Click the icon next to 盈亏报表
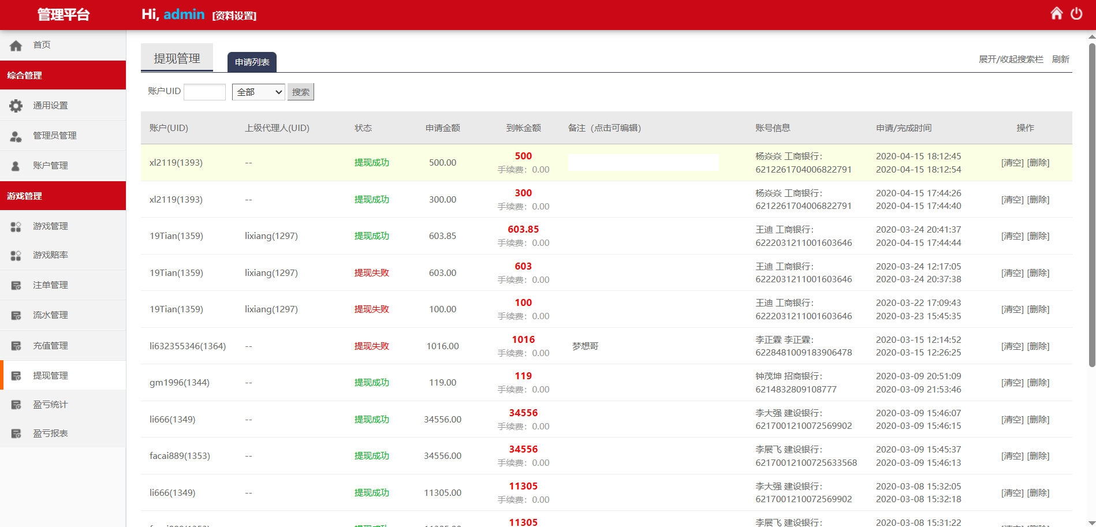Image resolution: width=1096 pixels, height=527 pixels. click(x=16, y=433)
